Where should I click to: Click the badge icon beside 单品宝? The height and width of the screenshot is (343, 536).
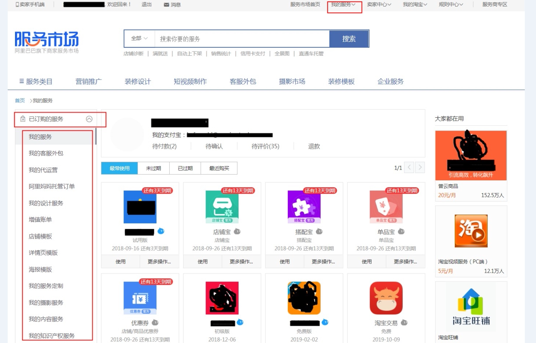pos(401,231)
